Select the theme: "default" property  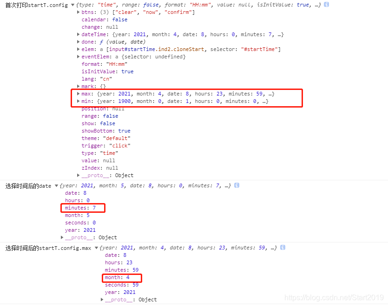106,138
